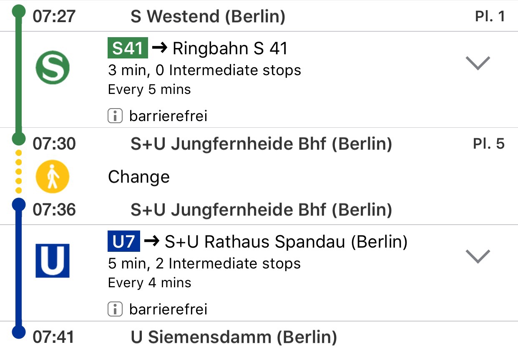Click the info icon beside S41 barrierefrei
518x352 pixels.
pos(115,116)
